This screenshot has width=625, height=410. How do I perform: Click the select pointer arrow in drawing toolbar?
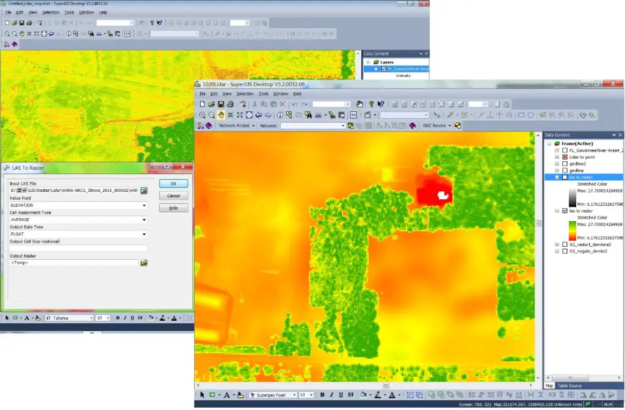coord(202,395)
